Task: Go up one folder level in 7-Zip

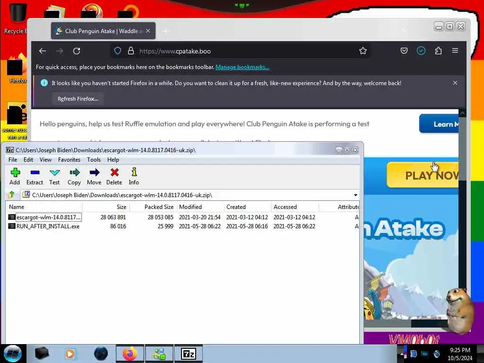Action: pos(11,195)
